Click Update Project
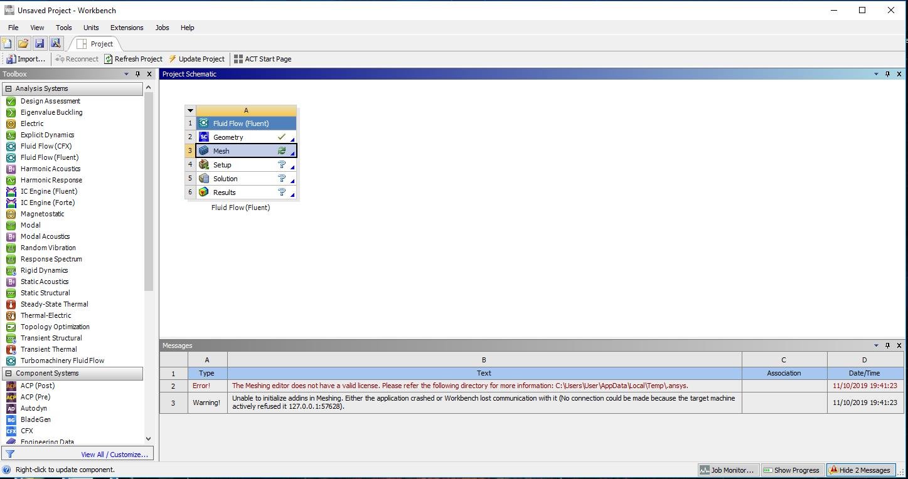The width and height of the screenshot is (908, 479). coord(196,59)
